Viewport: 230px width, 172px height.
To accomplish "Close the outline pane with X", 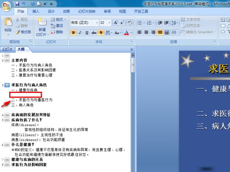I will coord(132,49).
